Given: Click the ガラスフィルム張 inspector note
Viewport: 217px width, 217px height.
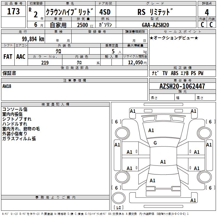Looking at the screenshot, I should (x=19, y=139).
